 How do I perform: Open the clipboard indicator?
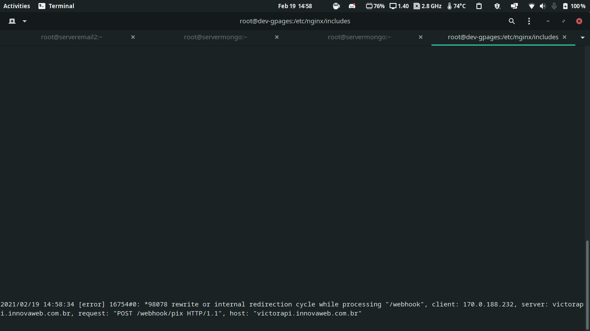point(479,6)
